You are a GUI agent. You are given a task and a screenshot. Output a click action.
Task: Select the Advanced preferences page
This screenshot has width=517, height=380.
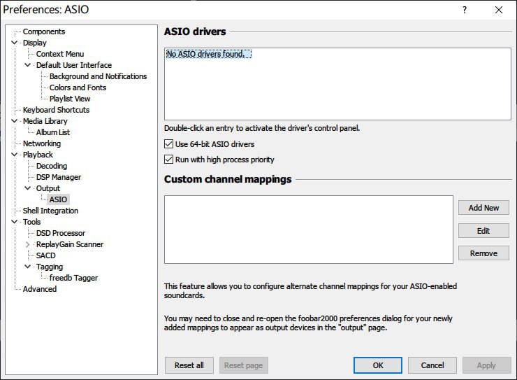40,289
